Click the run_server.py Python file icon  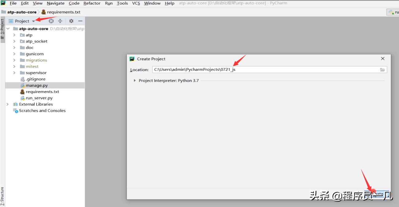(22, 98)
